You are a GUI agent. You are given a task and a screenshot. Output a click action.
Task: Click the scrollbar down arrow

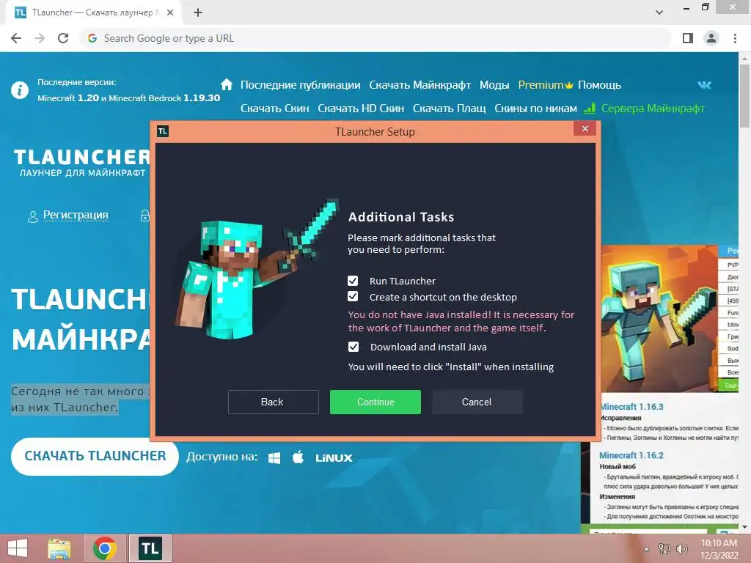[744, 526]
